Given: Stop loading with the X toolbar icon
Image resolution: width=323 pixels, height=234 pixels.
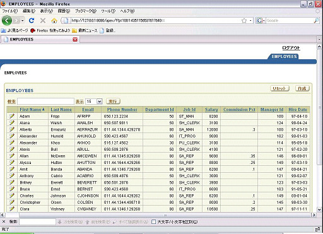Looking at the screenshot, I should click(x=43, y=20).
